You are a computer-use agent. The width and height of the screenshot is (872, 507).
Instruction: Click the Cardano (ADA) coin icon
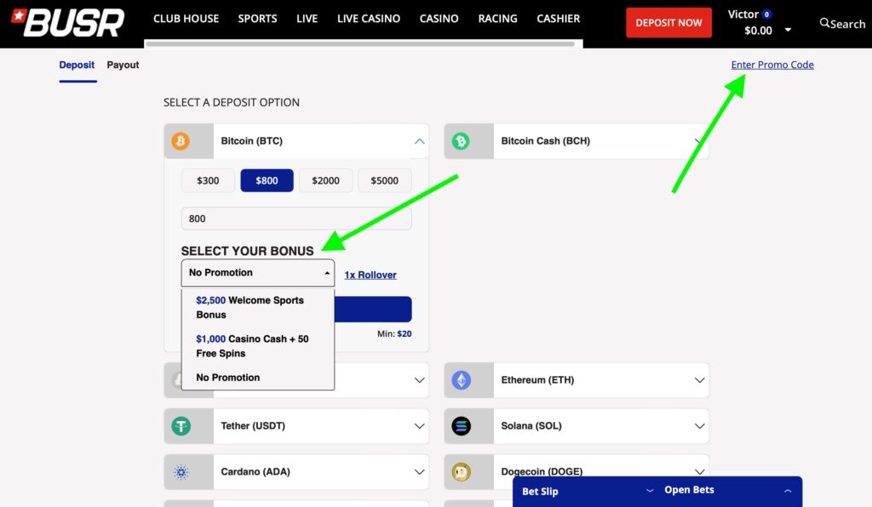click(181, 472)
